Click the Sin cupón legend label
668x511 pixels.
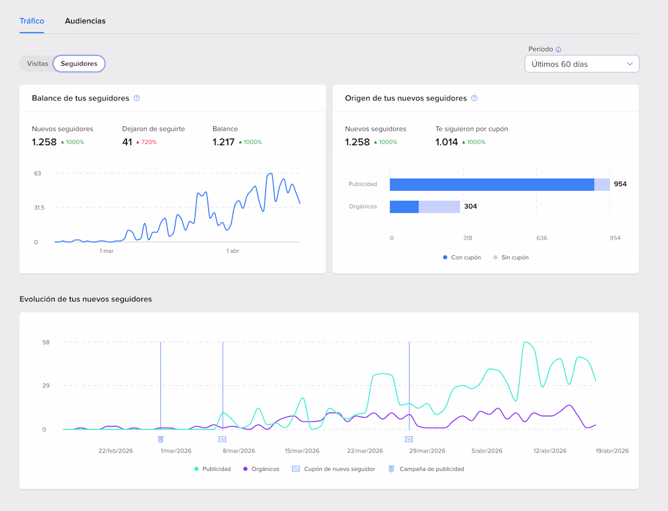514,258
